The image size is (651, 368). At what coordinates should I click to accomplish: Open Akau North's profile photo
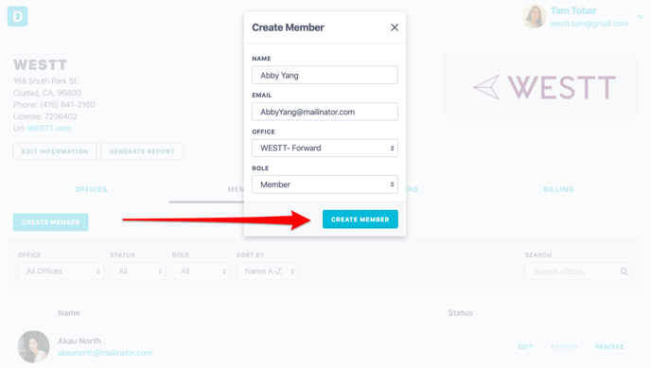(x=34, y=346)
